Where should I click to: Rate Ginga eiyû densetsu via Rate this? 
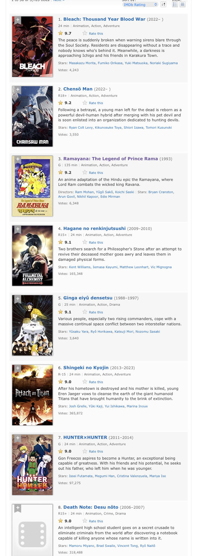pyautogui.click(x=93, y=312)
